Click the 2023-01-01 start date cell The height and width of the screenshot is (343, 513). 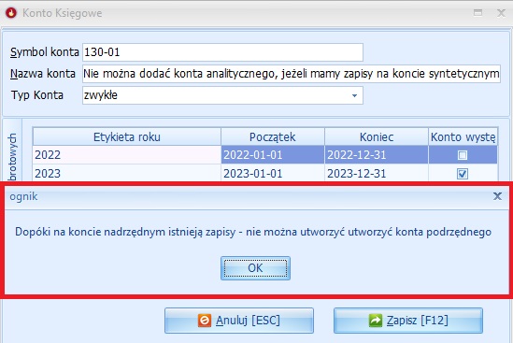pyautogui.click(x=273, y=173)
